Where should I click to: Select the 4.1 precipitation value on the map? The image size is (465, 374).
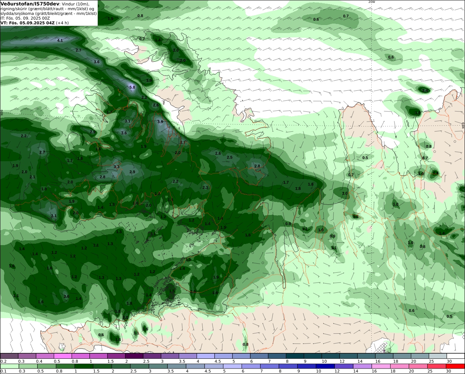pos(60,40)
